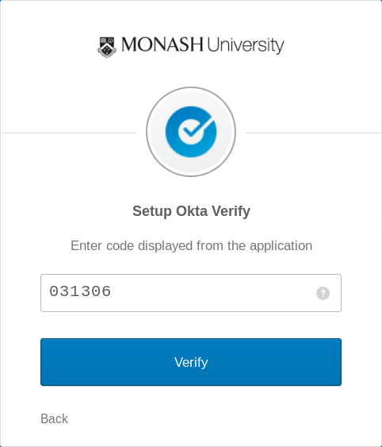Submit the code with the blue Verify button
The image size is (382, 447).
click(x=191, y=362)
